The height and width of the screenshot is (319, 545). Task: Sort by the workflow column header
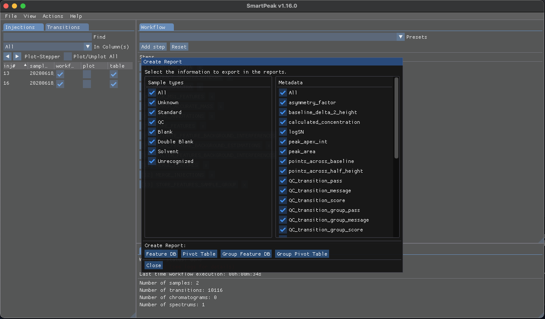[x=68, y=66]
